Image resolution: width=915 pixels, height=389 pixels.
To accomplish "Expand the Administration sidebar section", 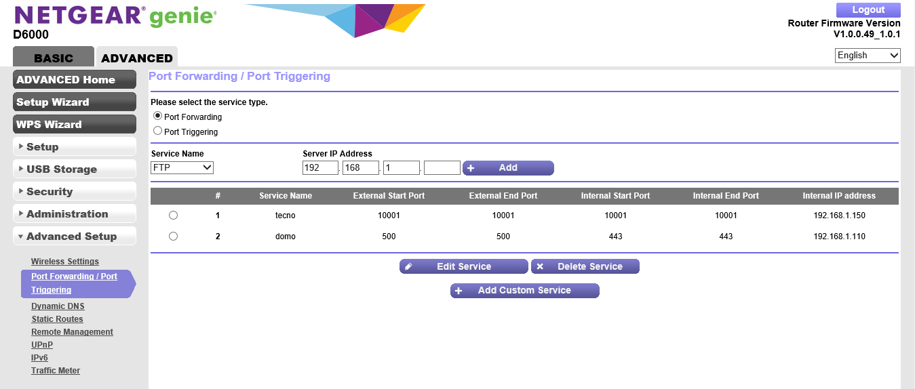I will tap(75, 214).
